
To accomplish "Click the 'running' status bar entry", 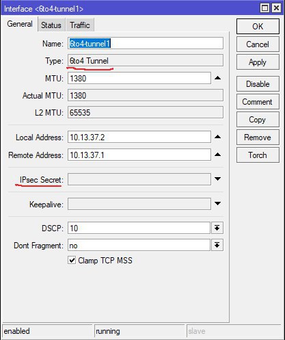I will [139, 331].
